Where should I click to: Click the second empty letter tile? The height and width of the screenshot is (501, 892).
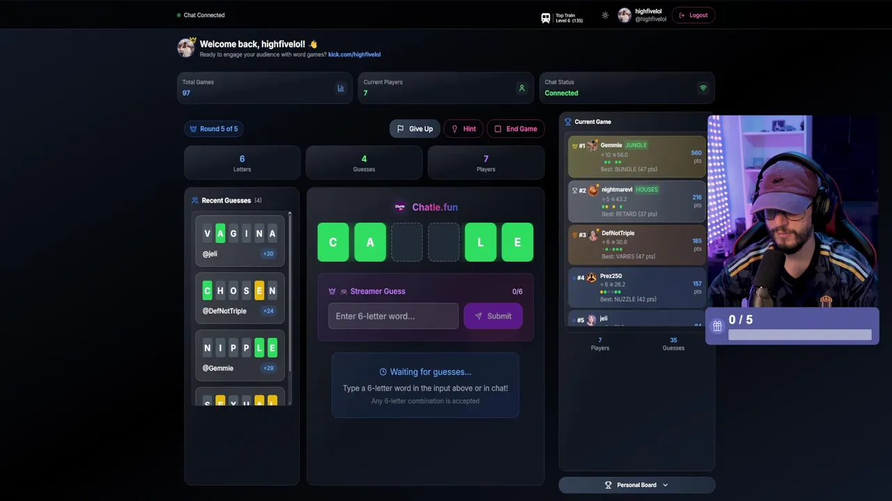point(444,242)
